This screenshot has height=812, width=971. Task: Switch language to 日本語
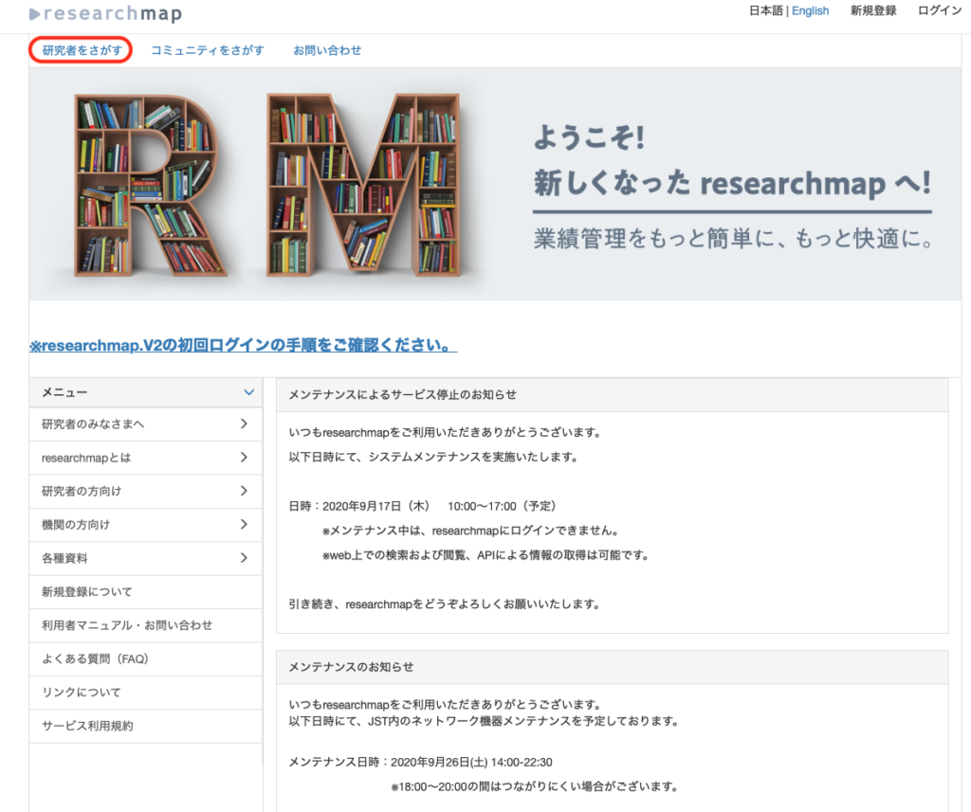coord(766,10)
